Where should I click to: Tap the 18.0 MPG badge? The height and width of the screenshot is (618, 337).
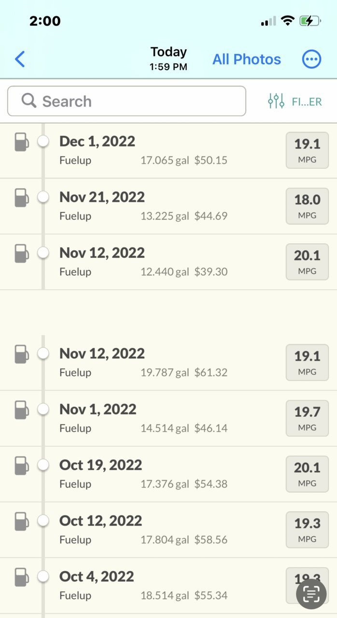coord(307,206)
